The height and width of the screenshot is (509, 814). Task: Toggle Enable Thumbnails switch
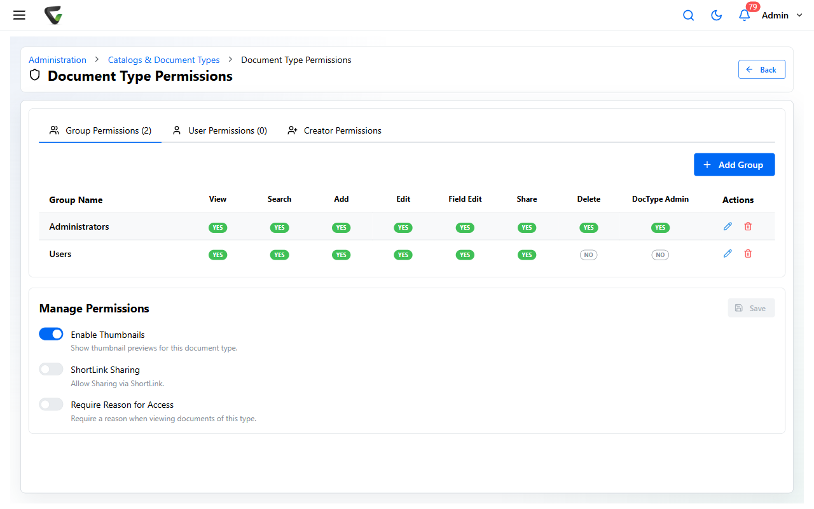51,334
